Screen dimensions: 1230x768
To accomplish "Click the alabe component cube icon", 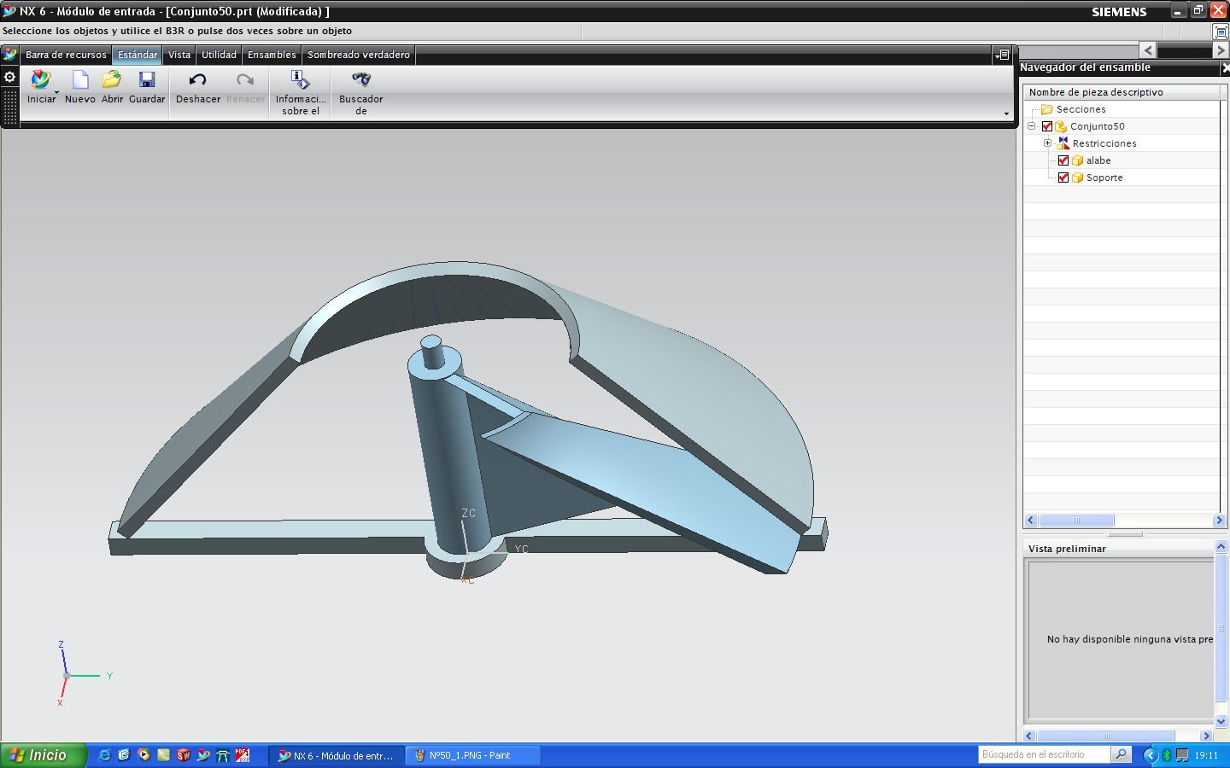I will point(1077,160).
